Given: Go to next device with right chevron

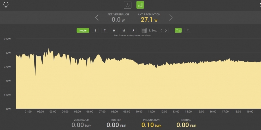Looking at the screenshot, I should click(171, 17).
